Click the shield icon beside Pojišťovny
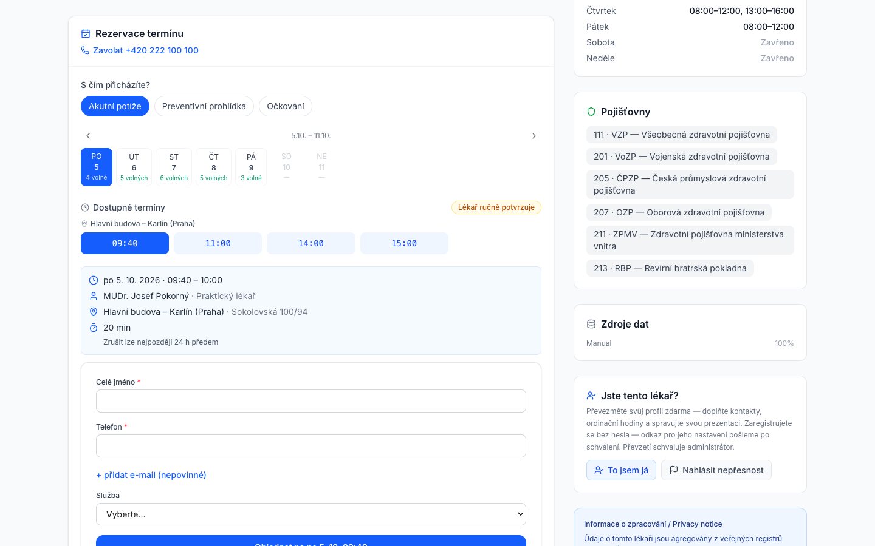Screen dimensions: 875x546 pyautogui.click(x=591, y=112)
